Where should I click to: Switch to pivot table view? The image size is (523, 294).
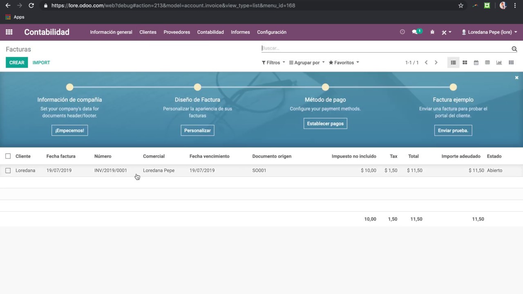[487, 62]
